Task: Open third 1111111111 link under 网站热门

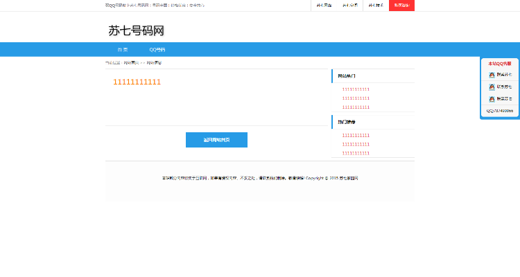Action: 356,107
